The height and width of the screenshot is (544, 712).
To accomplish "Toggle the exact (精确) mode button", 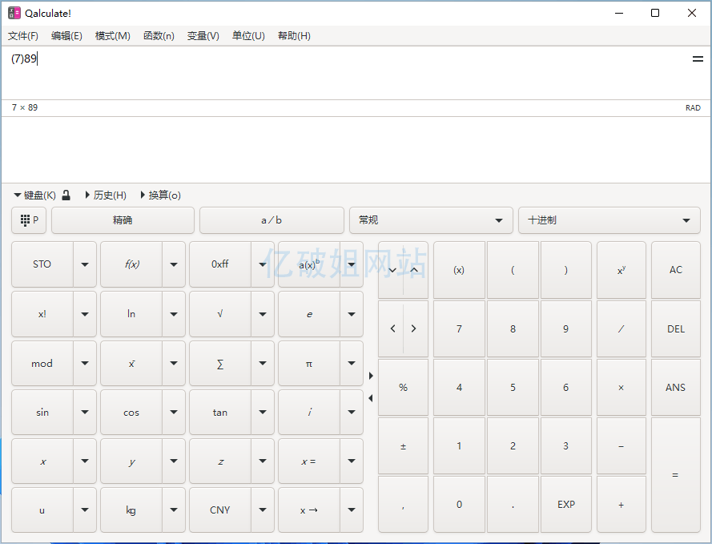I will (x=123, y=220).
